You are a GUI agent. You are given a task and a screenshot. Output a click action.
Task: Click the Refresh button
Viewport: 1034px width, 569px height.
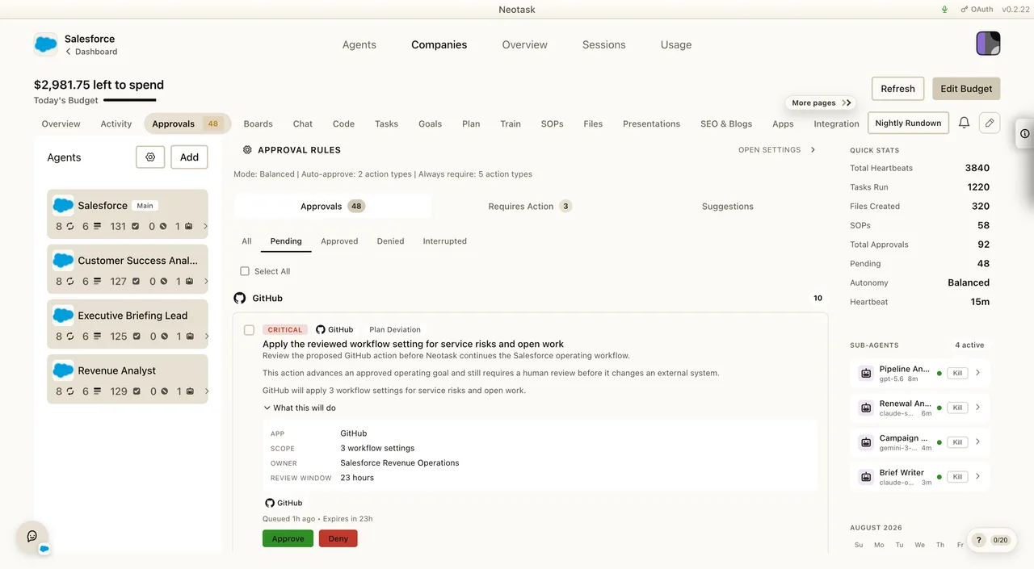click(898, 89)
